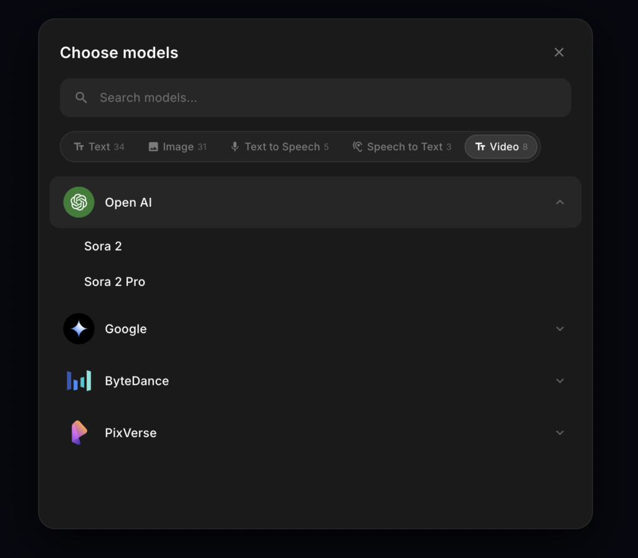Image resolution: width=638 pixels, height=558 pixels.
Task: Click the ear icon beside Speech to Text
Action: point(357,147)
